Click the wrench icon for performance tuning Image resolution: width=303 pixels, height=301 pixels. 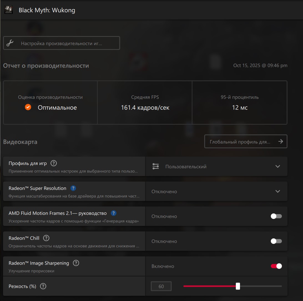coord(10,43)
